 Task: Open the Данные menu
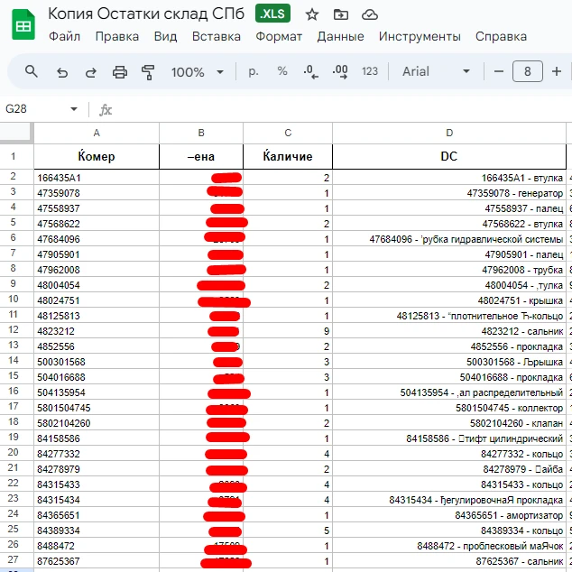[340, 36]
